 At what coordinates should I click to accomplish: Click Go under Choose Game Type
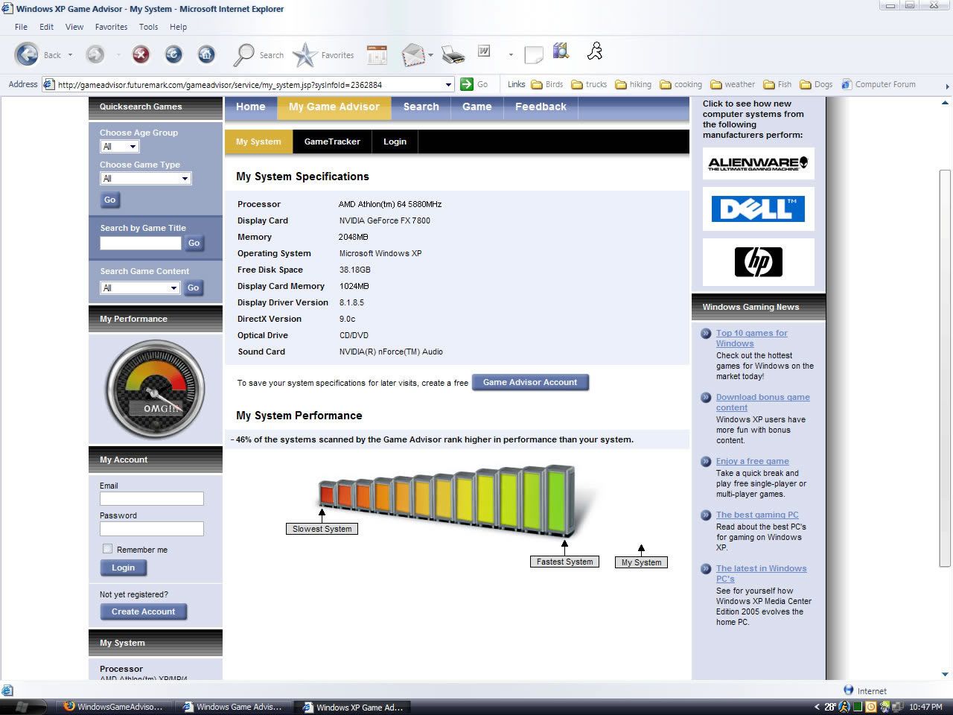(110, 200)
